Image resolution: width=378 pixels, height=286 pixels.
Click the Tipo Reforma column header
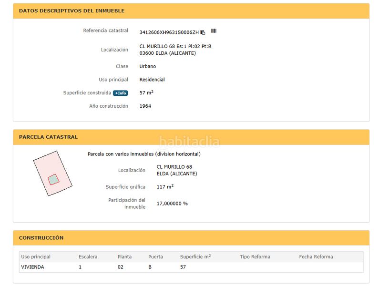click(x=255, y=257)
